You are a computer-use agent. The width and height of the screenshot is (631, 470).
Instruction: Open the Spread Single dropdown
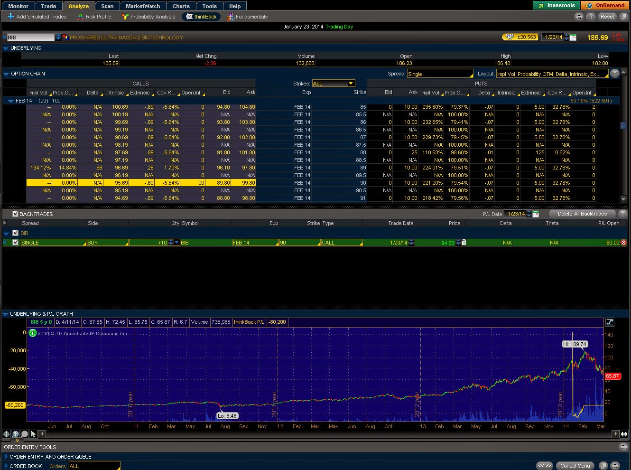click(x=440, y=74)
